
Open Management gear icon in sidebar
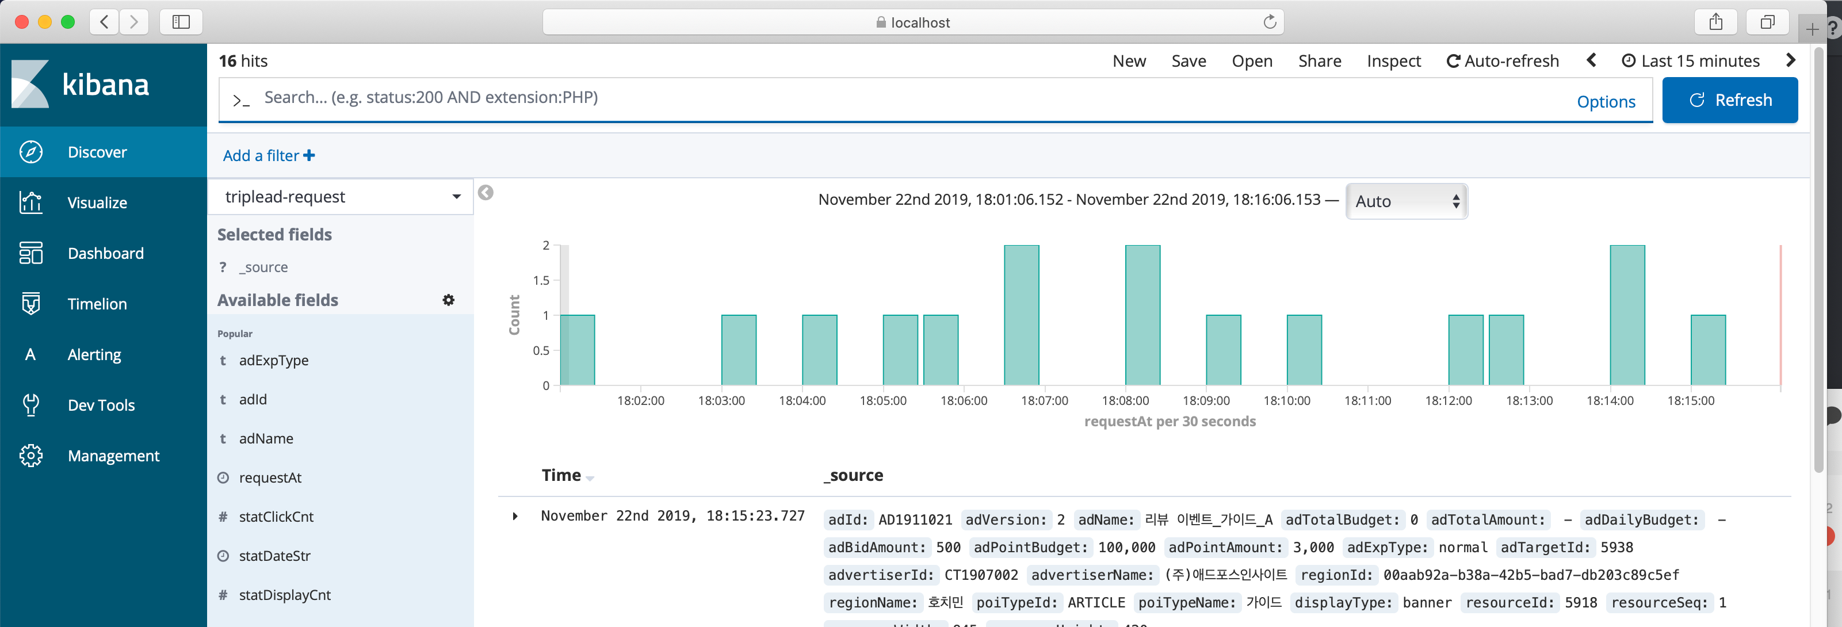pos(30,456)
